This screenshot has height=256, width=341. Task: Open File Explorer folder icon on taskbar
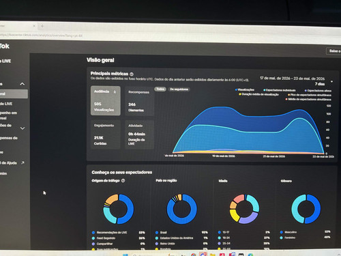[213, 255]
